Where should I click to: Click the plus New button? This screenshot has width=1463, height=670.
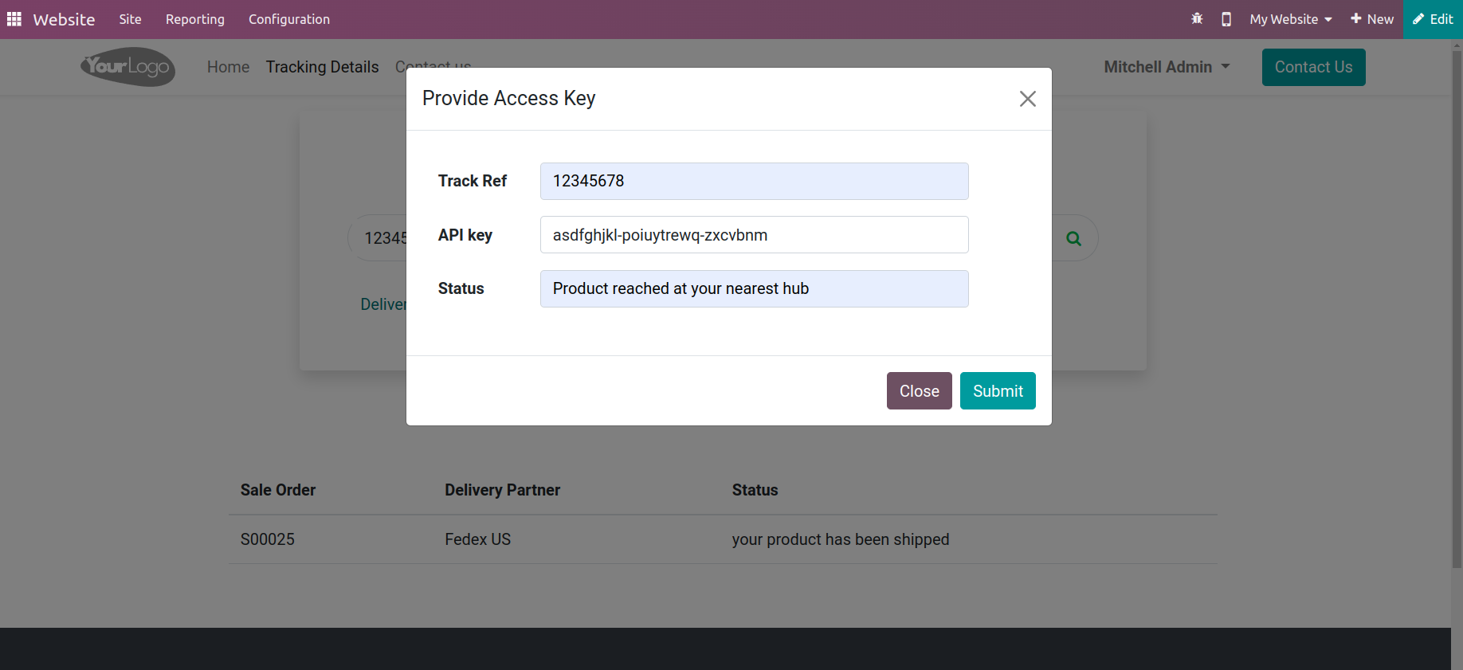pos(1371,19)
